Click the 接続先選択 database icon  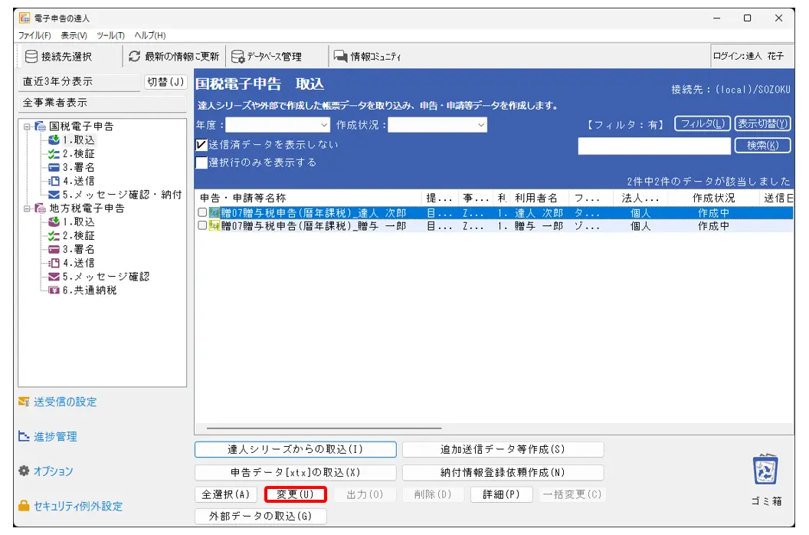point(31,56)
